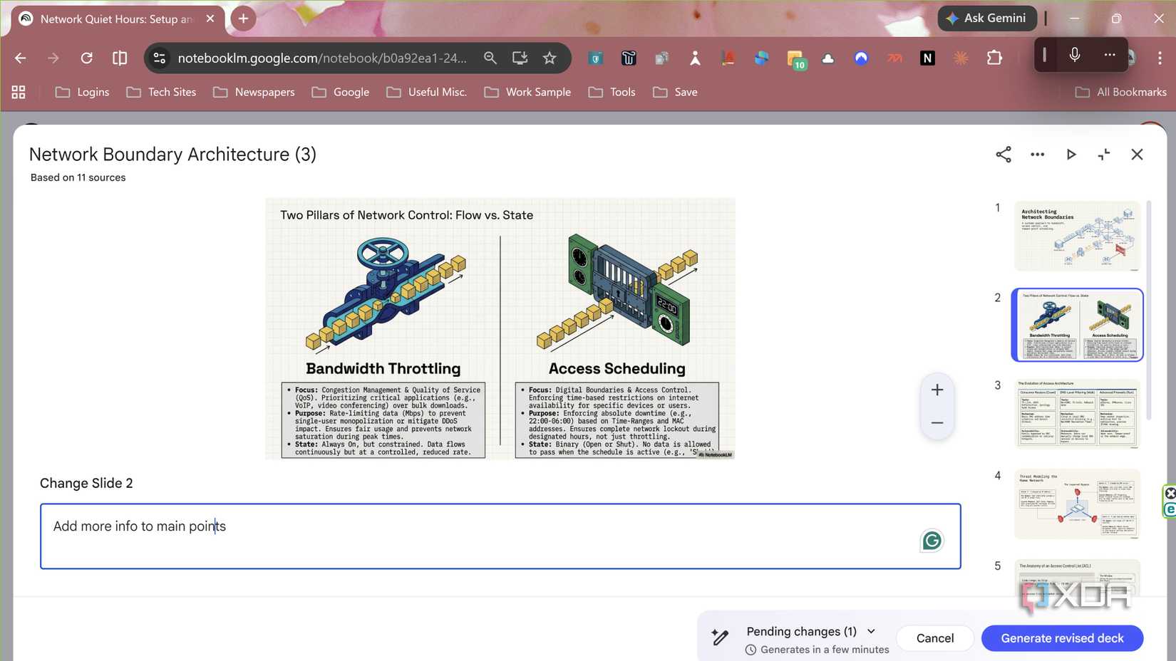Open the Chrome extensions puzzle icon
The image size is (1176, 661).
coord(994,58)
